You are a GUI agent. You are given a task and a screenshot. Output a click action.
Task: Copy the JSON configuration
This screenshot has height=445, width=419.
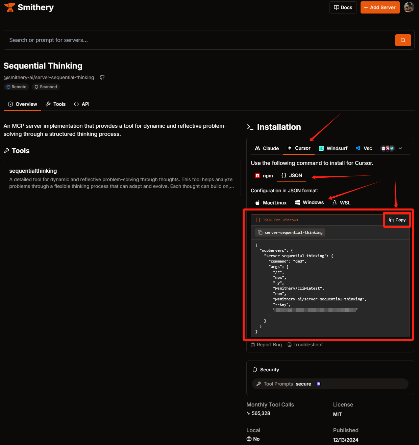click(x=397, y=220)
